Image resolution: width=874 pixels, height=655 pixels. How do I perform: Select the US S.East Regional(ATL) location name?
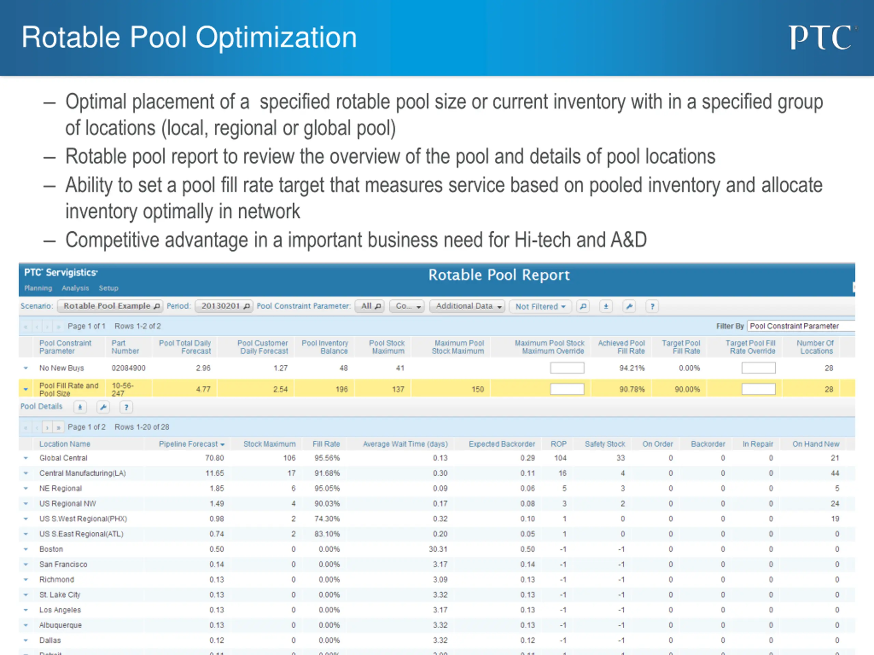(81, 534)
